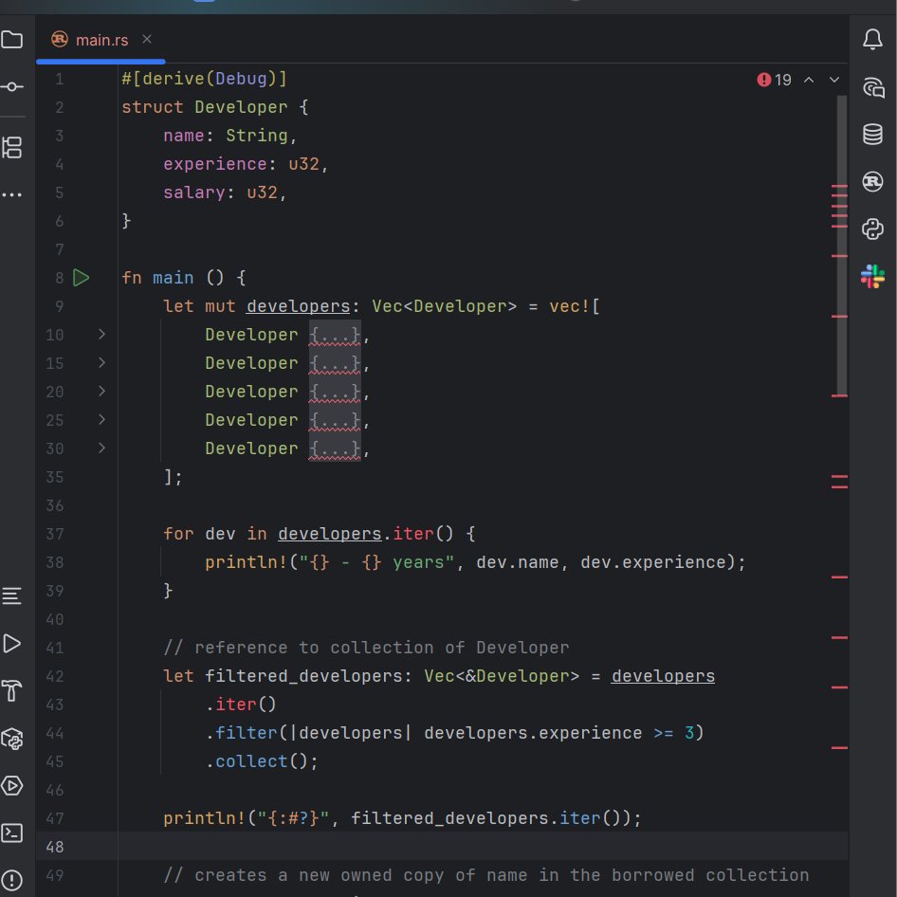Expand folded block at line 10

(x=101, y=334)
